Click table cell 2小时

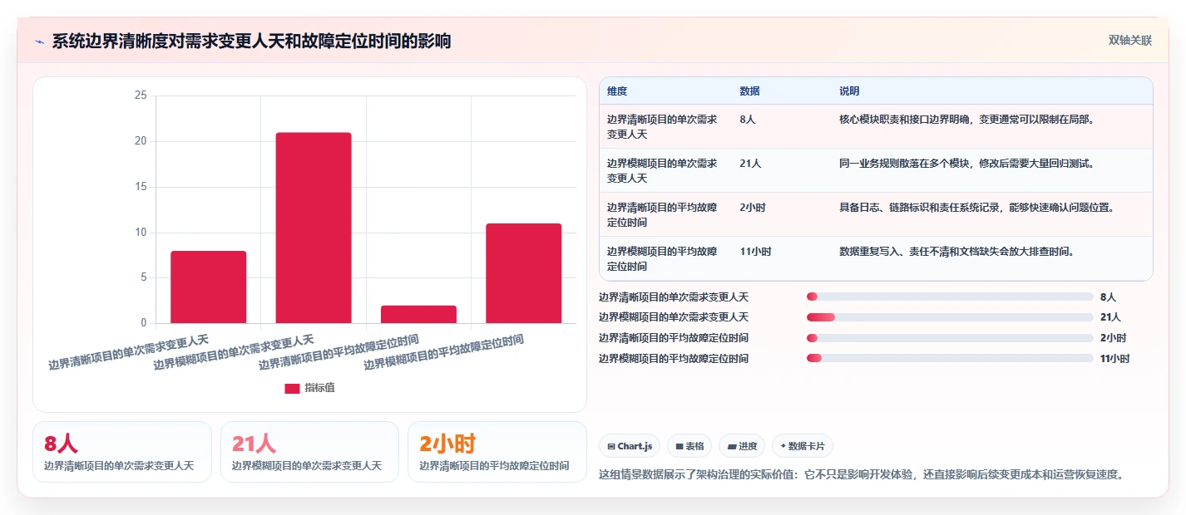tap(753, 208)
